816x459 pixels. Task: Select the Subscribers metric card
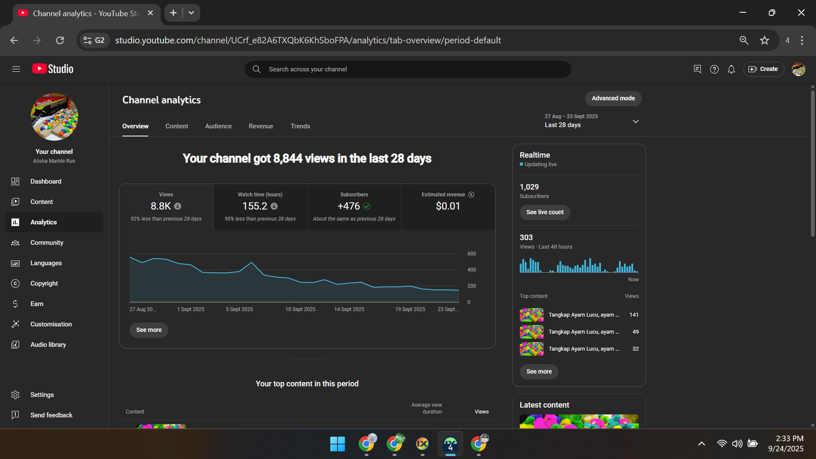[x=354, y=207]
